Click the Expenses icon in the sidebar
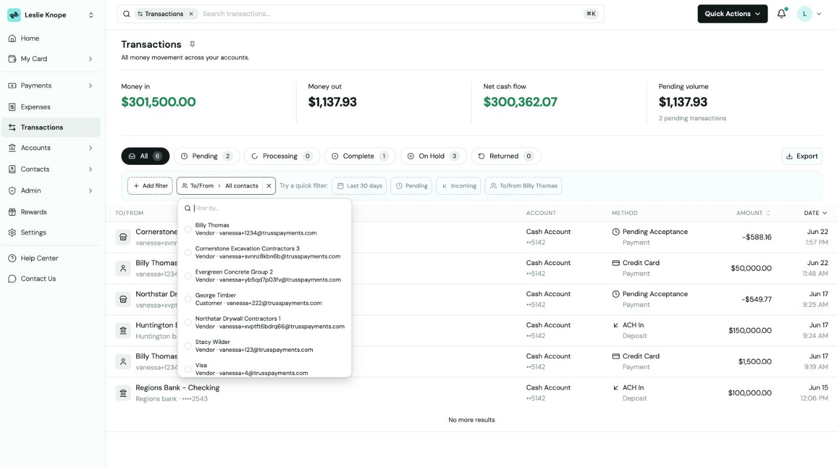837x467 pixels. pyautogui.click(x=12, y=107)
